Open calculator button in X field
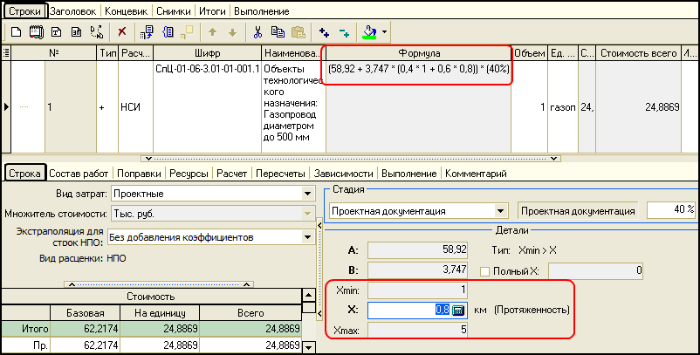The width and height of the screenshot is (700, 355). tap(457, 309)
